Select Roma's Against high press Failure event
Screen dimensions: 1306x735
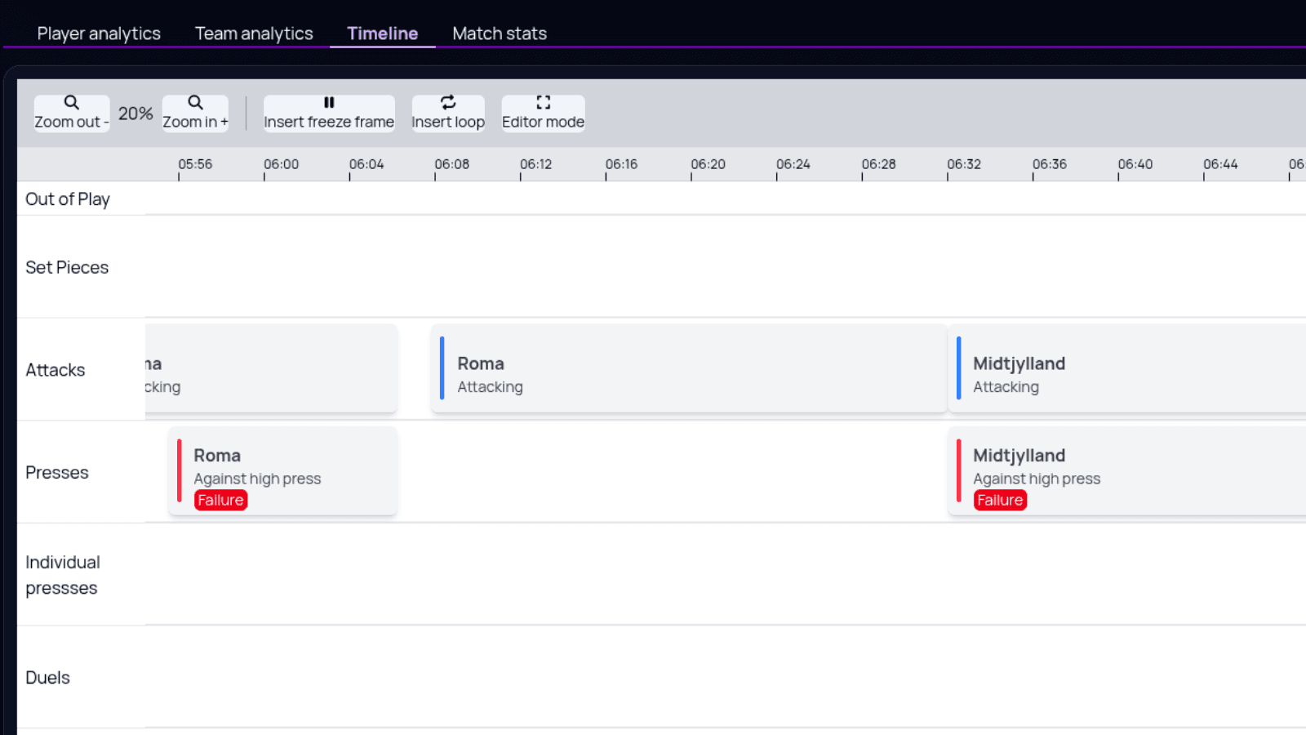click(282, 471)
